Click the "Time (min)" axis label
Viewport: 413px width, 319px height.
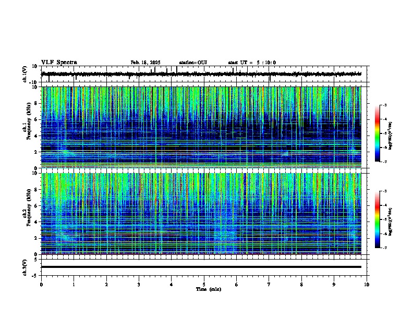(x=209, y=289)
